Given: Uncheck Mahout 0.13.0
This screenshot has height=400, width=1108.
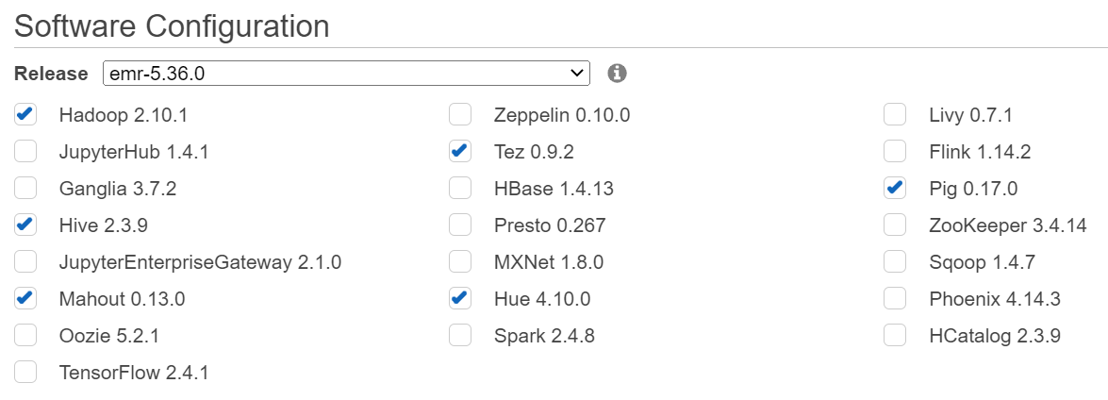Looking at the screenshot, I should [x=25, y=298].
